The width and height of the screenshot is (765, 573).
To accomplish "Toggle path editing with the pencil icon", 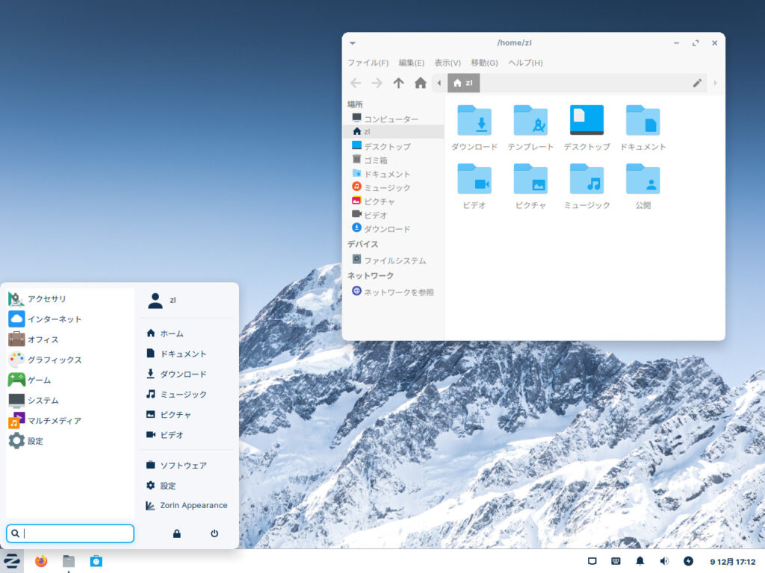I will click(x=697, y=83).
